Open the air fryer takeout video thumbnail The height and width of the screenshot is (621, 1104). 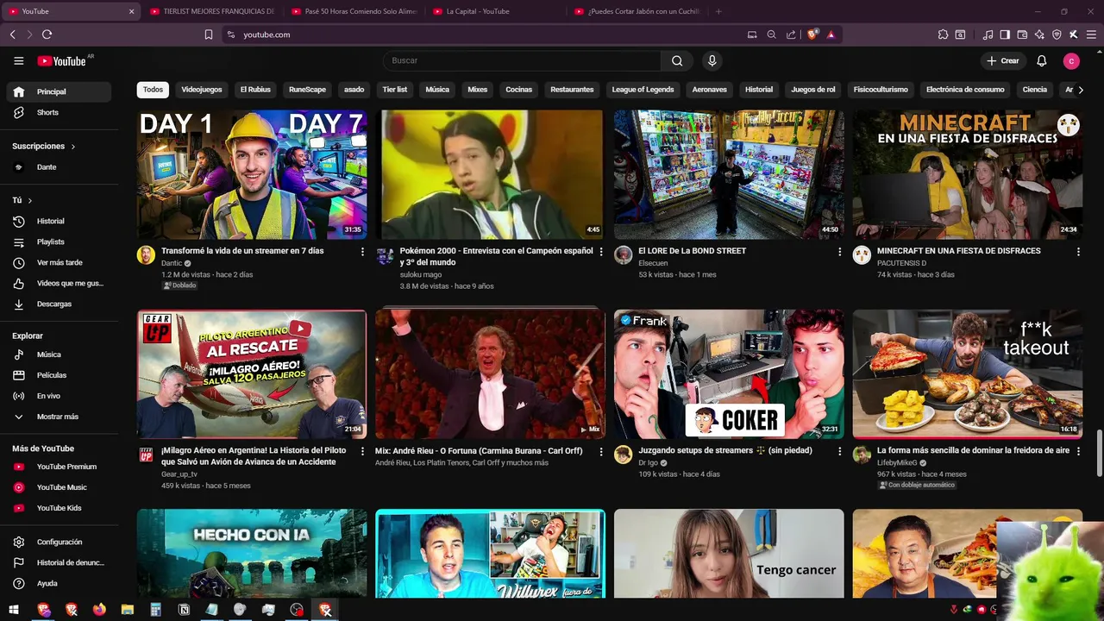pos(968,374)
